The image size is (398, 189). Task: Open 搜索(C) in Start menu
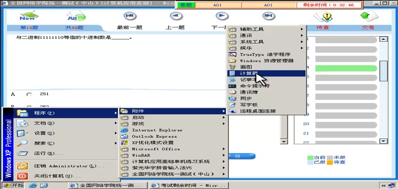(66, 143)
